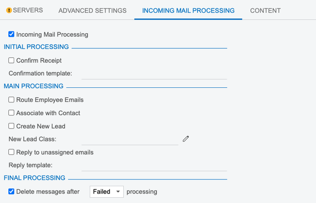The height and width of the screenshot is (203, 316).
Task: Click the Delete messages after label text
Action: [x=48, y=191]
